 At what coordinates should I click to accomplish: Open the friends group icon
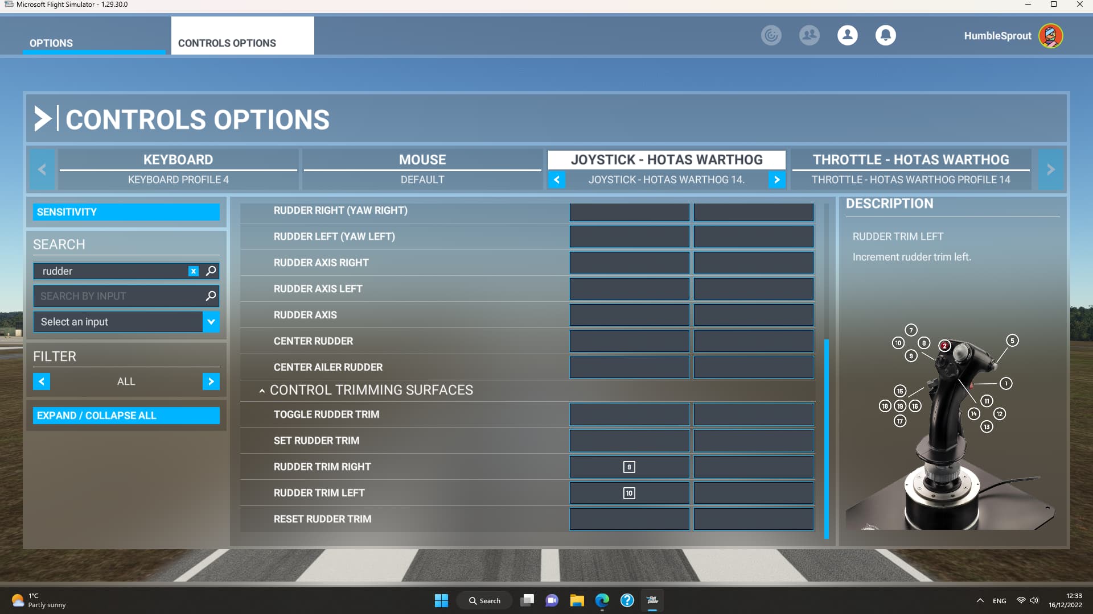click(x=809, y=35)
